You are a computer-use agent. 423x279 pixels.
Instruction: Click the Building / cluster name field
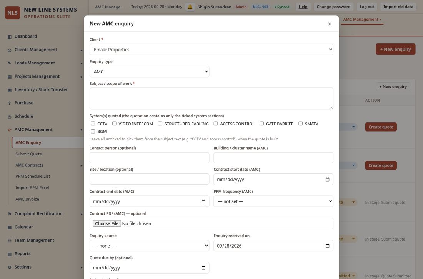[x=273, y=158]
